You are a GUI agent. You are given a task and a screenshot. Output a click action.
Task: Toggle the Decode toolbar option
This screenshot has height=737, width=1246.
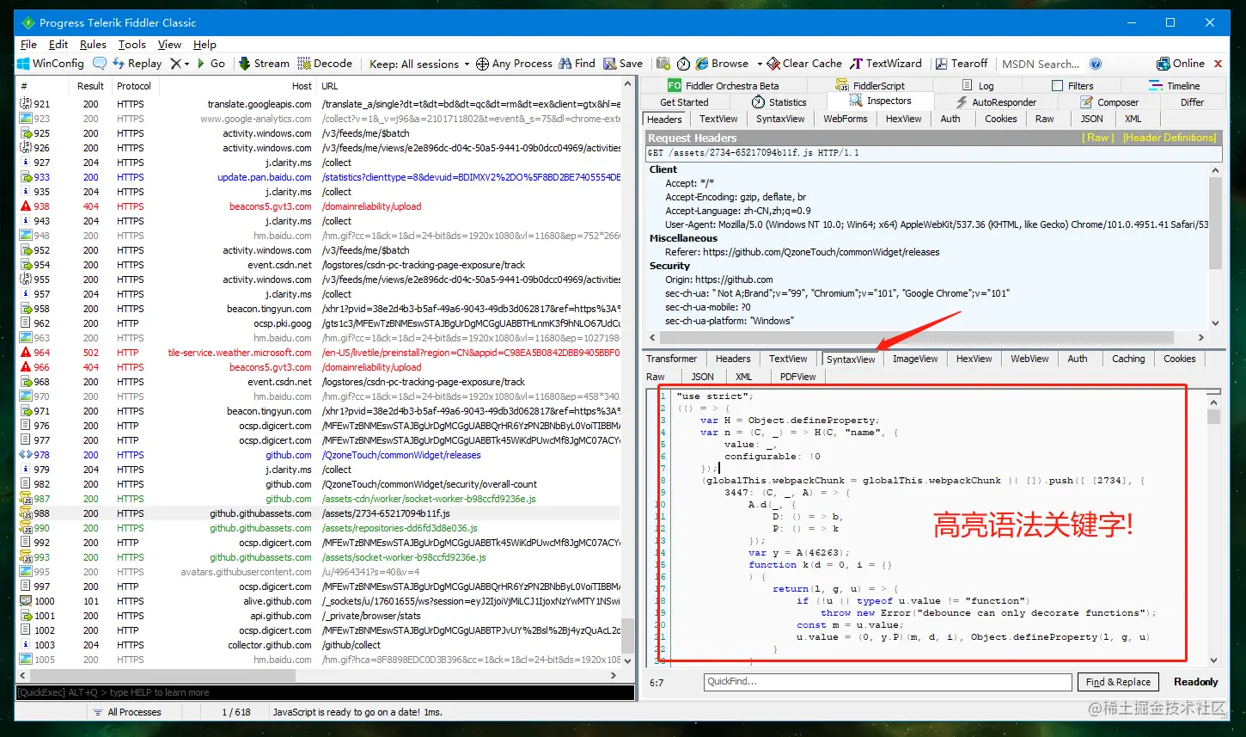pyautogui.click(x=325, y=64)
